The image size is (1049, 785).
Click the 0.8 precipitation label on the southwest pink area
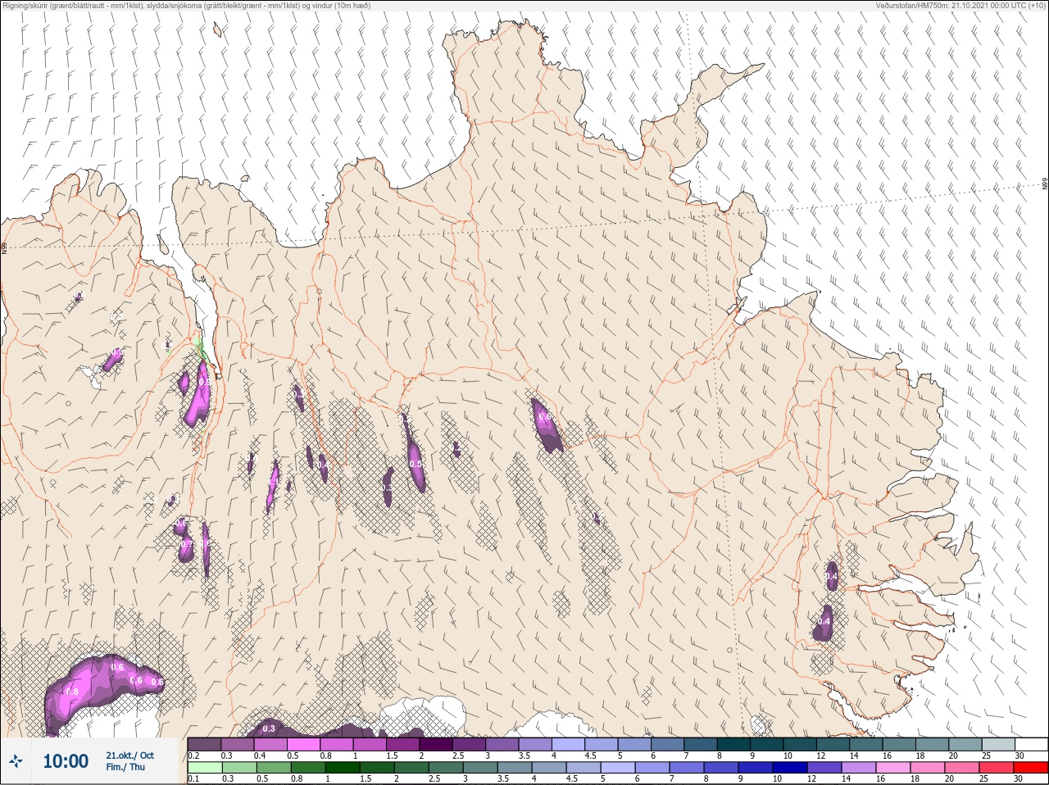click(72, 692)
